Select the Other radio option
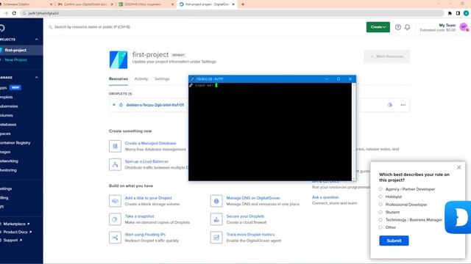The image size is (471, 264). [380, 227]
